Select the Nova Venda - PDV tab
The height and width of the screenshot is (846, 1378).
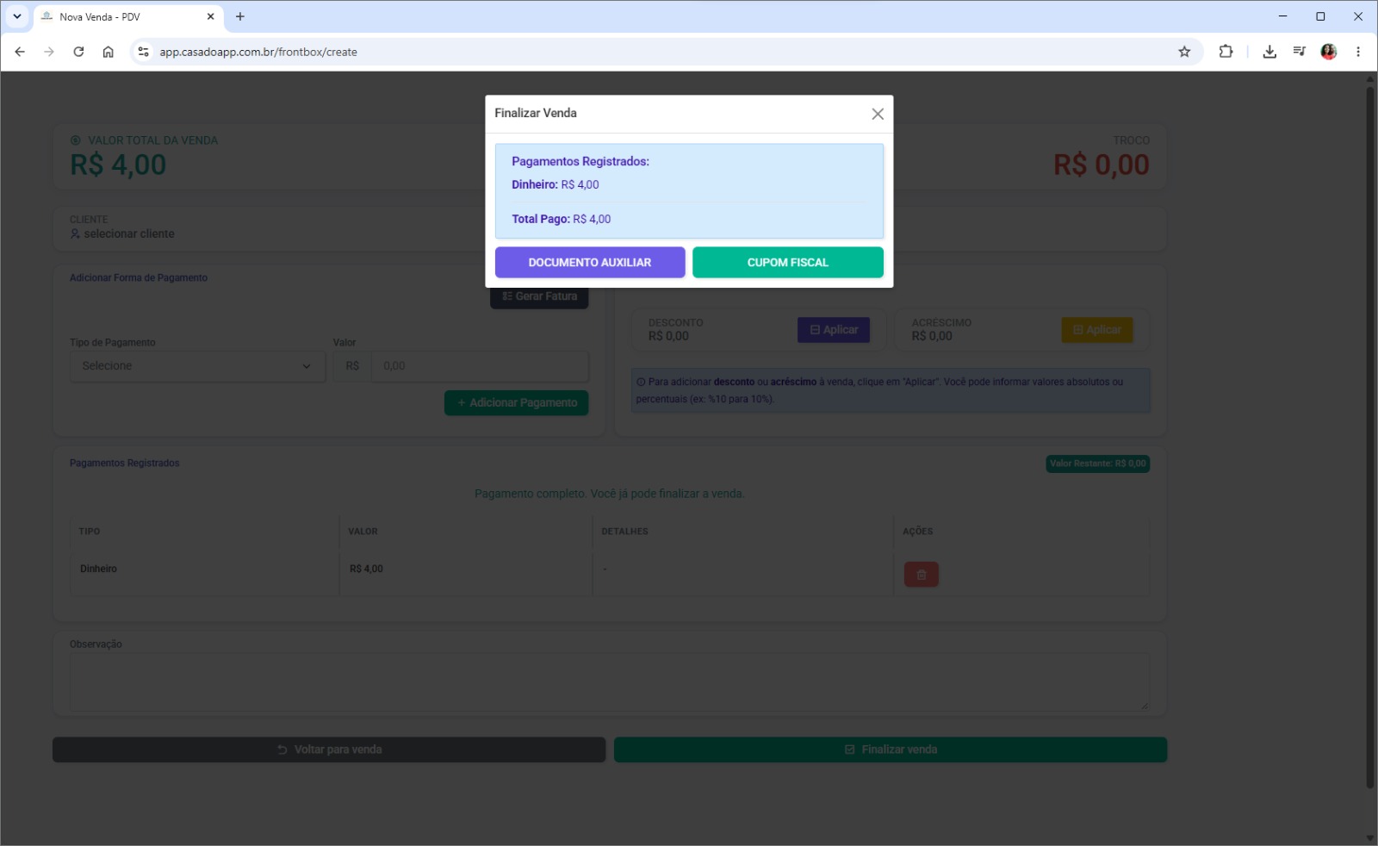tap(127, 16)
